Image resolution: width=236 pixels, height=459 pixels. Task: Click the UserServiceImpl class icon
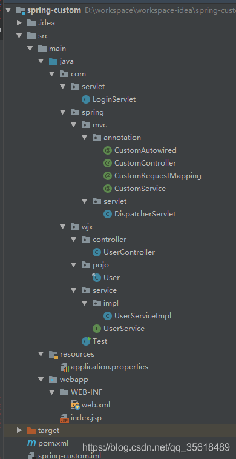point(108,316)
